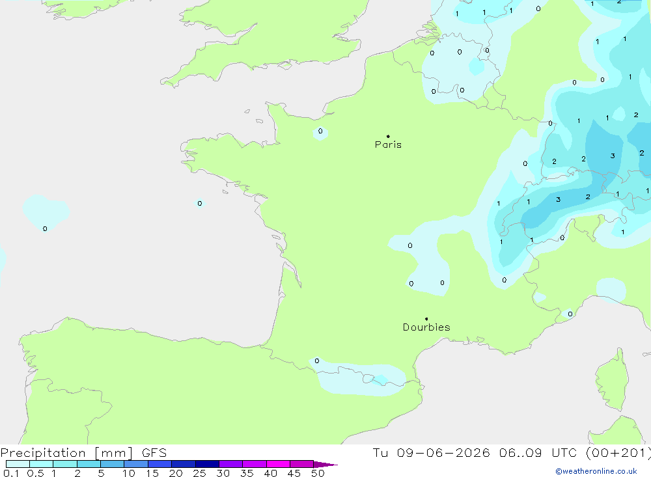651x477 pixels.
Task: Click the Dourbies location label
Action: [426, 327]
